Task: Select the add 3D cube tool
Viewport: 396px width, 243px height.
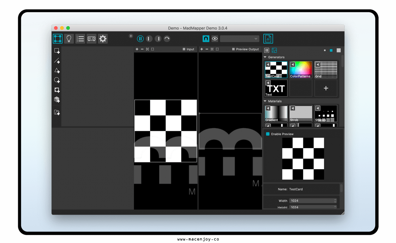Action: [x=57, y=100]
